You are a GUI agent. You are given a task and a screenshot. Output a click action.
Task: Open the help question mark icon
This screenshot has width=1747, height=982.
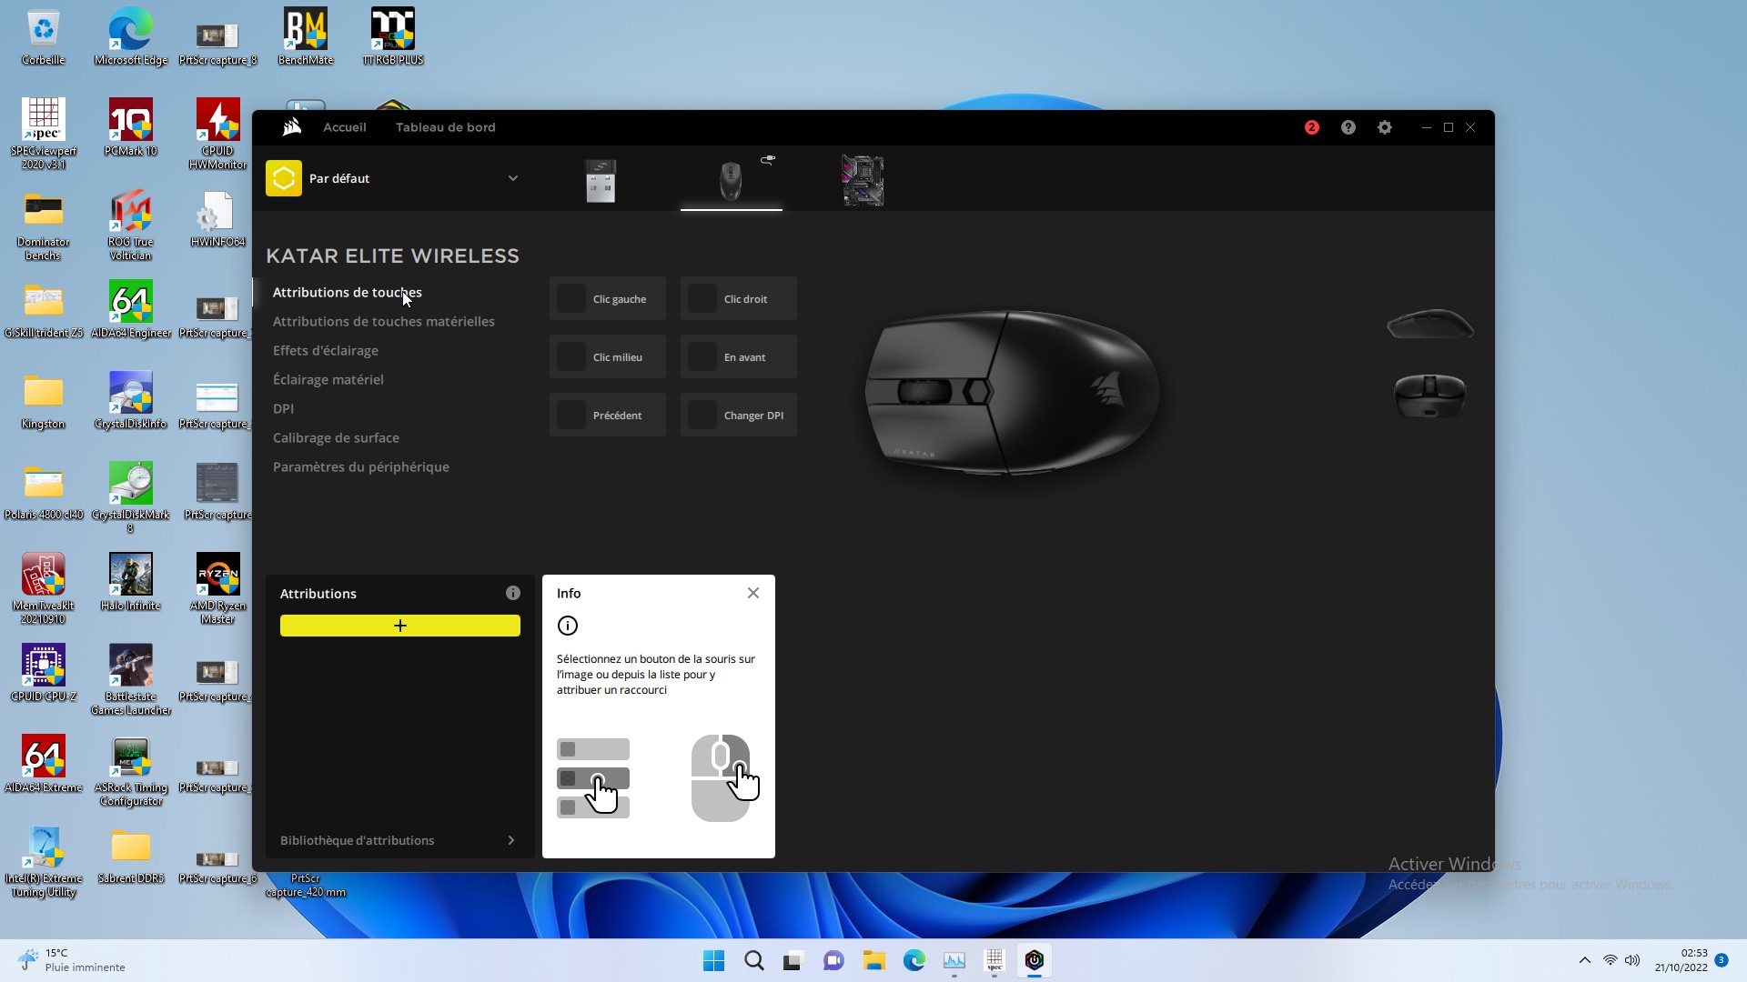coord(1348,127)
